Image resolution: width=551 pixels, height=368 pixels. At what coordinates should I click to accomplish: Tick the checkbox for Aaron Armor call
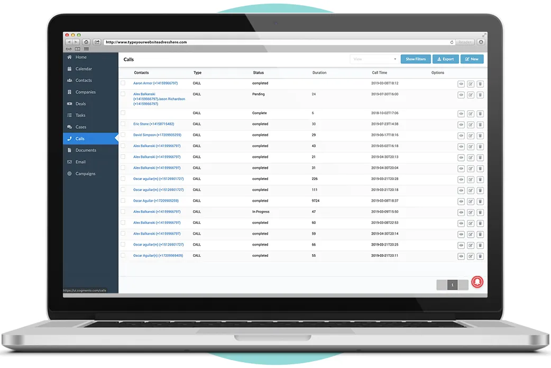[x=123, y=83]
